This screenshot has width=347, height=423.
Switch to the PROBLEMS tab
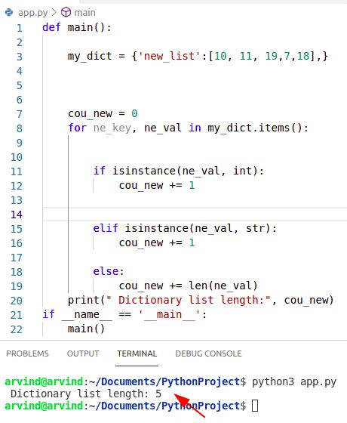(x=27, y=354)
